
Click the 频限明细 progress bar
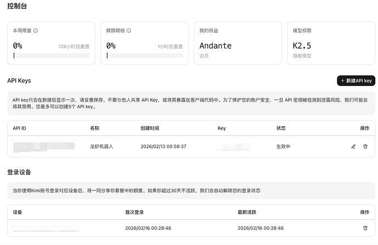click(x=145, y=56)
